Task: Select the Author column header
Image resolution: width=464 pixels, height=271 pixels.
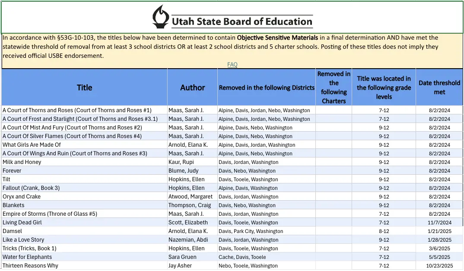Action: point(192,88)
